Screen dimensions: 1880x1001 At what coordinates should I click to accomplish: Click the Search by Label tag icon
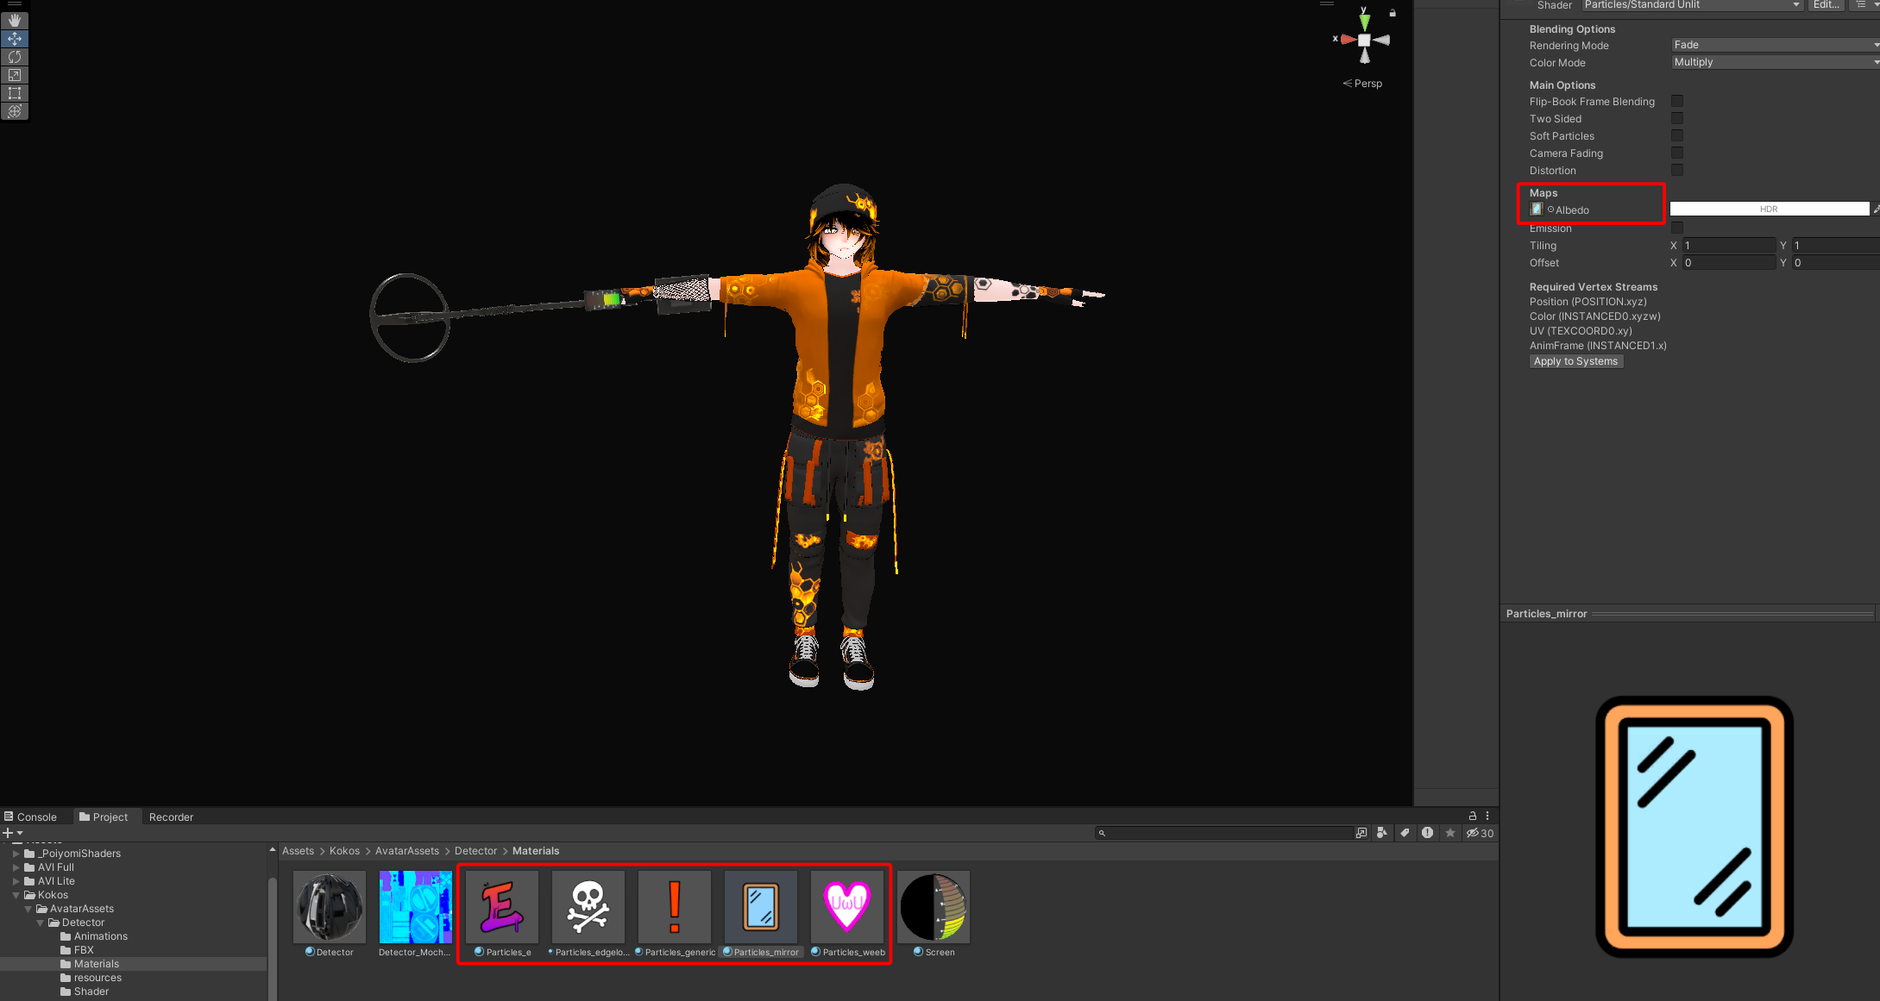tap(1405, 833)
